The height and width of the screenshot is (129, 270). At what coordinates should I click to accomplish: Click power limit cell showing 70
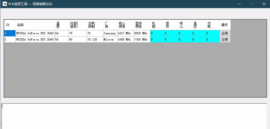click(95, 33)
